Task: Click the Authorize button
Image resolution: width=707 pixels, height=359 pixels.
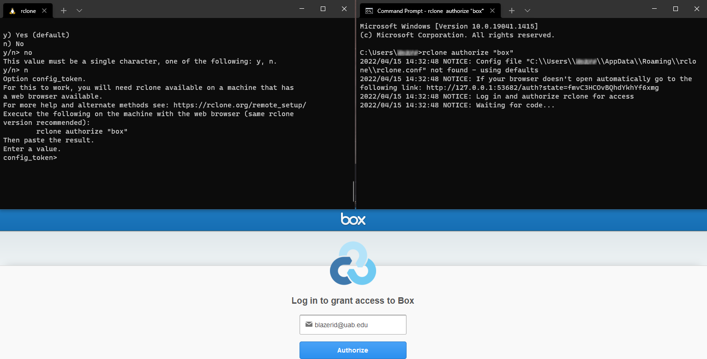Action: coord(353,350)
